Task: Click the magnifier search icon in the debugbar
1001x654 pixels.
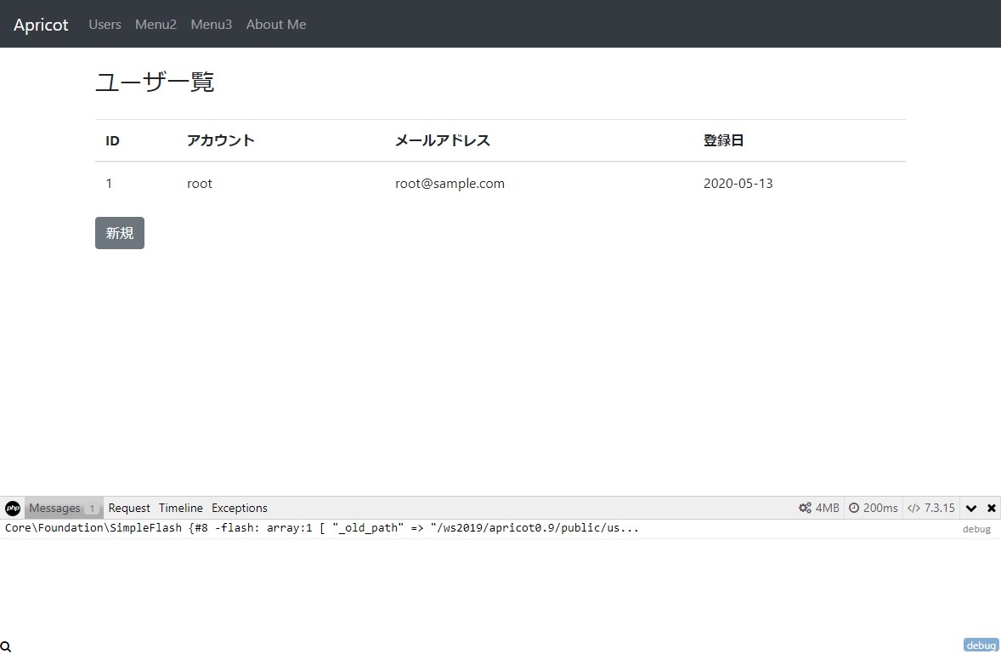Action: 6,646
